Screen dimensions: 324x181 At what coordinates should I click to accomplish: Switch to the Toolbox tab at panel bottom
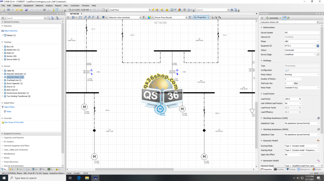pos(279,169)
